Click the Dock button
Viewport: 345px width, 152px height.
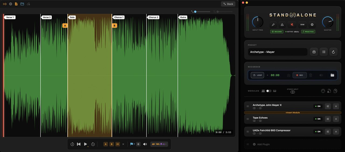pos(228,4)
